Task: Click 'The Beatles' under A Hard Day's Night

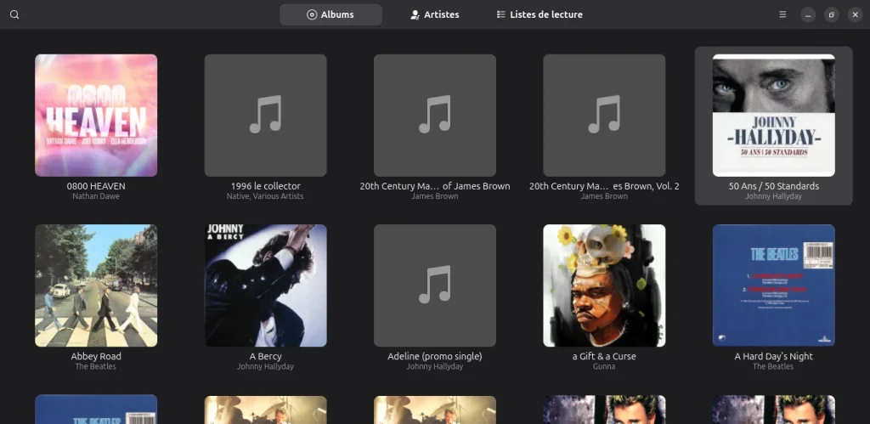Action: 773,366
